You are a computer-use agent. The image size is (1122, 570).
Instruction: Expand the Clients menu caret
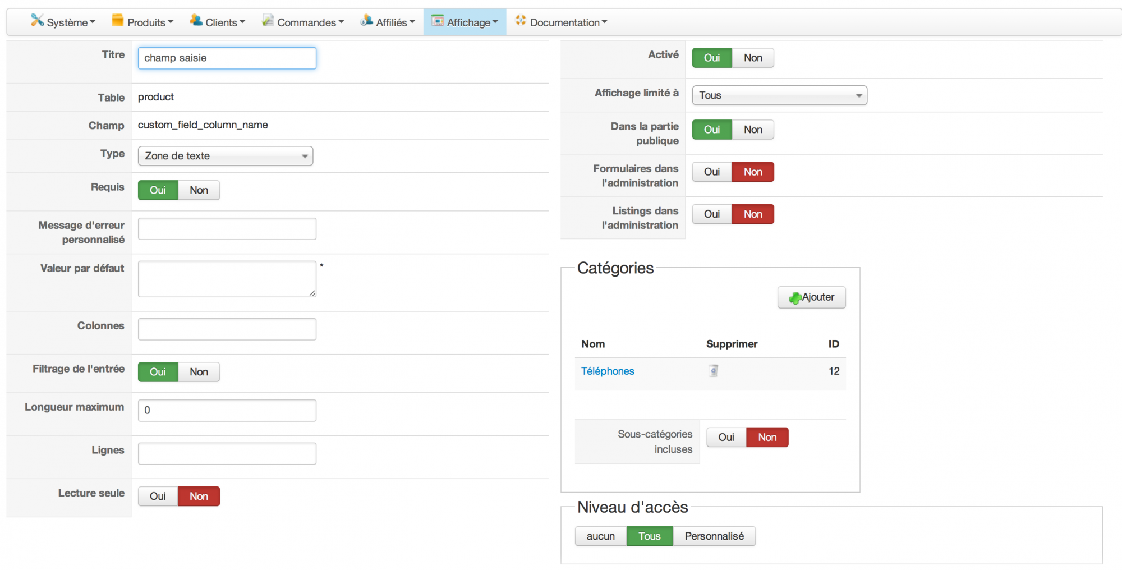pos(242,22)
